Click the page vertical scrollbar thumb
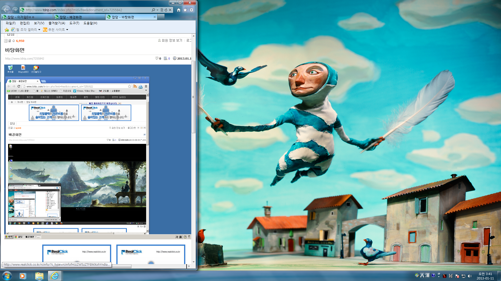501x281 pixels. [x=193, y=97]
